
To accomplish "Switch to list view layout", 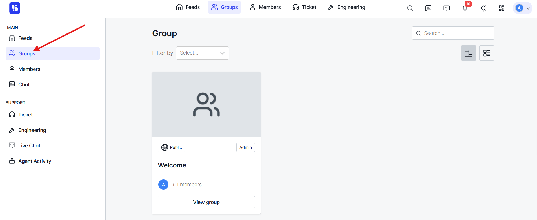I will (487, 53).
